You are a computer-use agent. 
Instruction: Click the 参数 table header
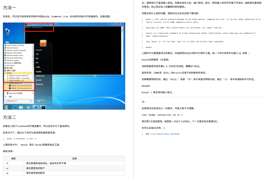point(14,159)
